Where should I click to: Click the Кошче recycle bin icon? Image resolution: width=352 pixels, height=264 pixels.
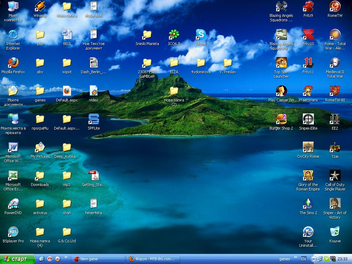[x=335, y=232]
